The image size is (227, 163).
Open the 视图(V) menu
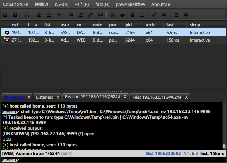pos(41,4)
